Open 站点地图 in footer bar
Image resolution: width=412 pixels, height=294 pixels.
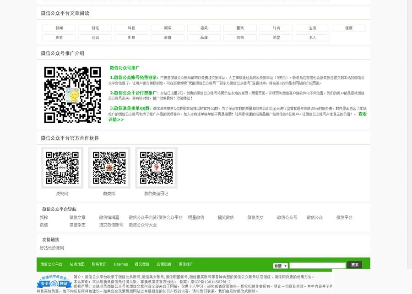click(77, 264)
